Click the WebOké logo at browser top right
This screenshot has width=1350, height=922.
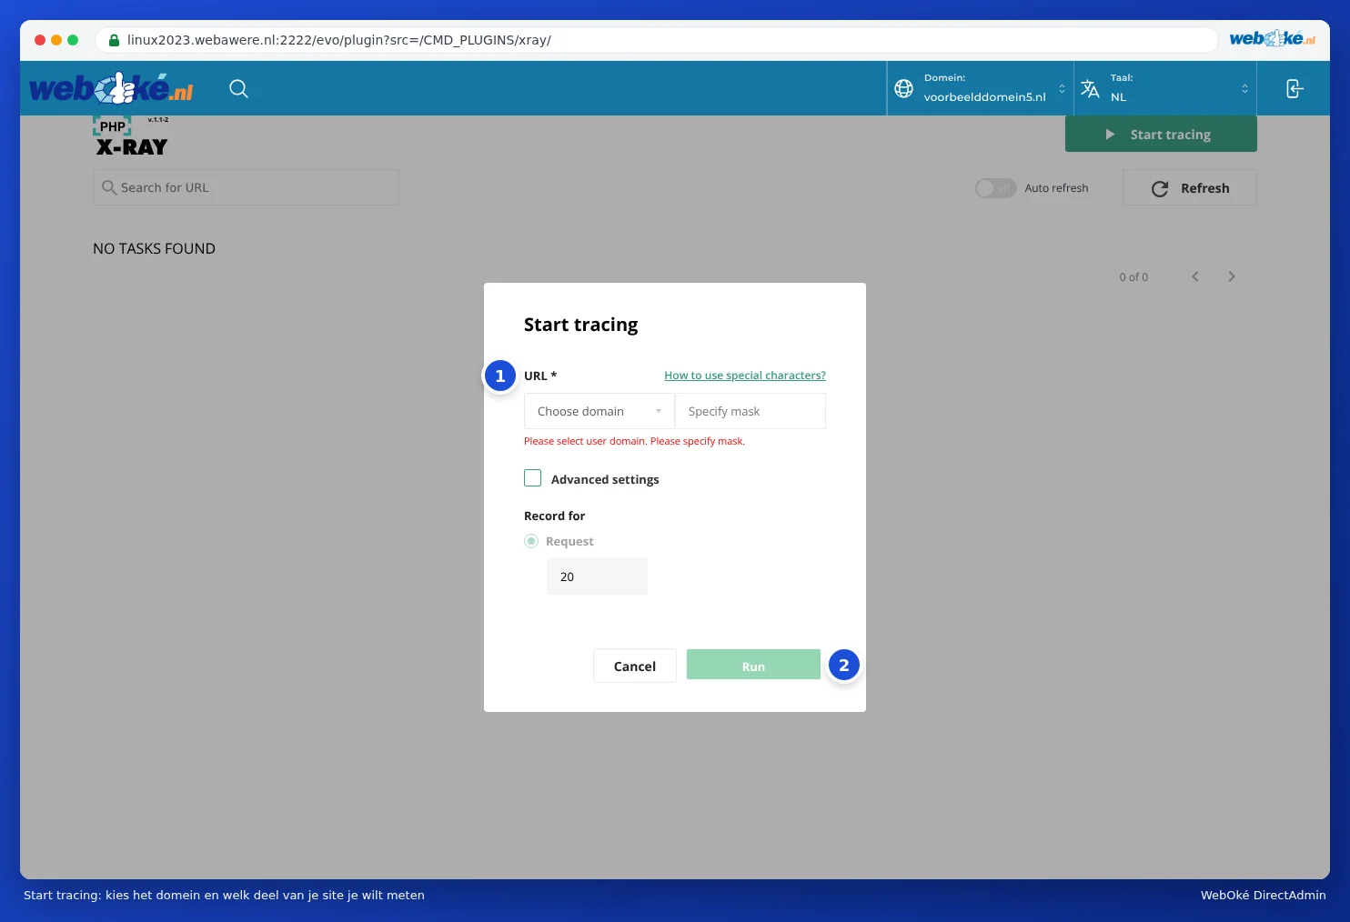click(1272, 38)
